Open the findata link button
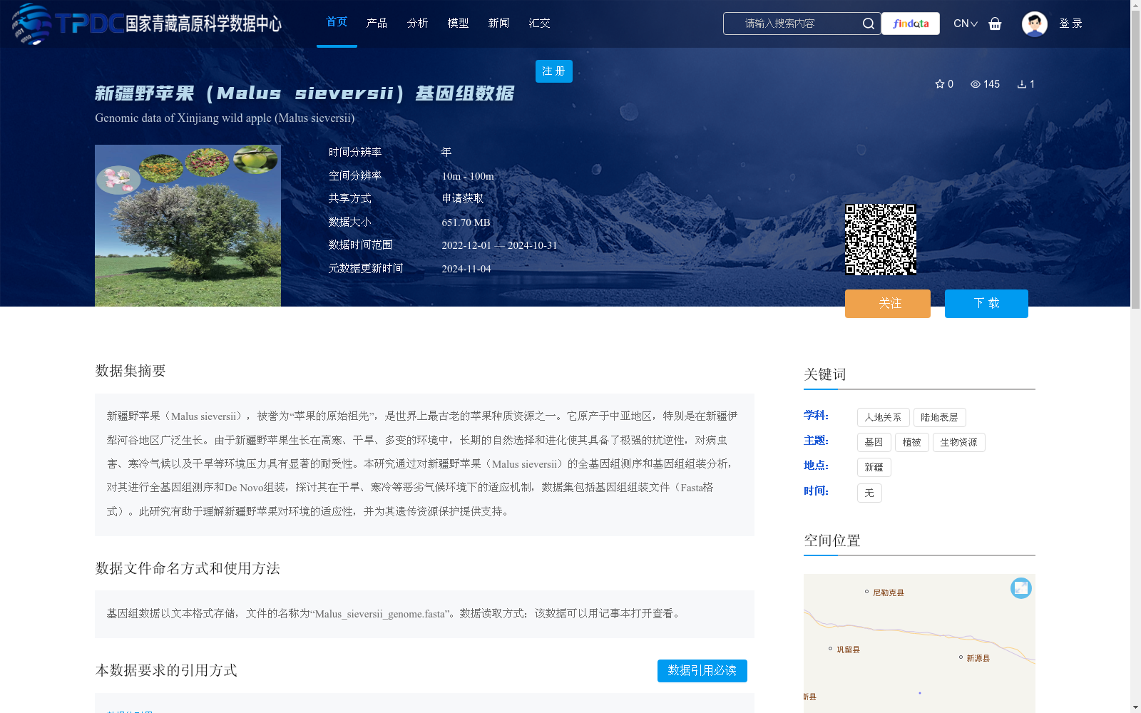 [x=911, y=24]
